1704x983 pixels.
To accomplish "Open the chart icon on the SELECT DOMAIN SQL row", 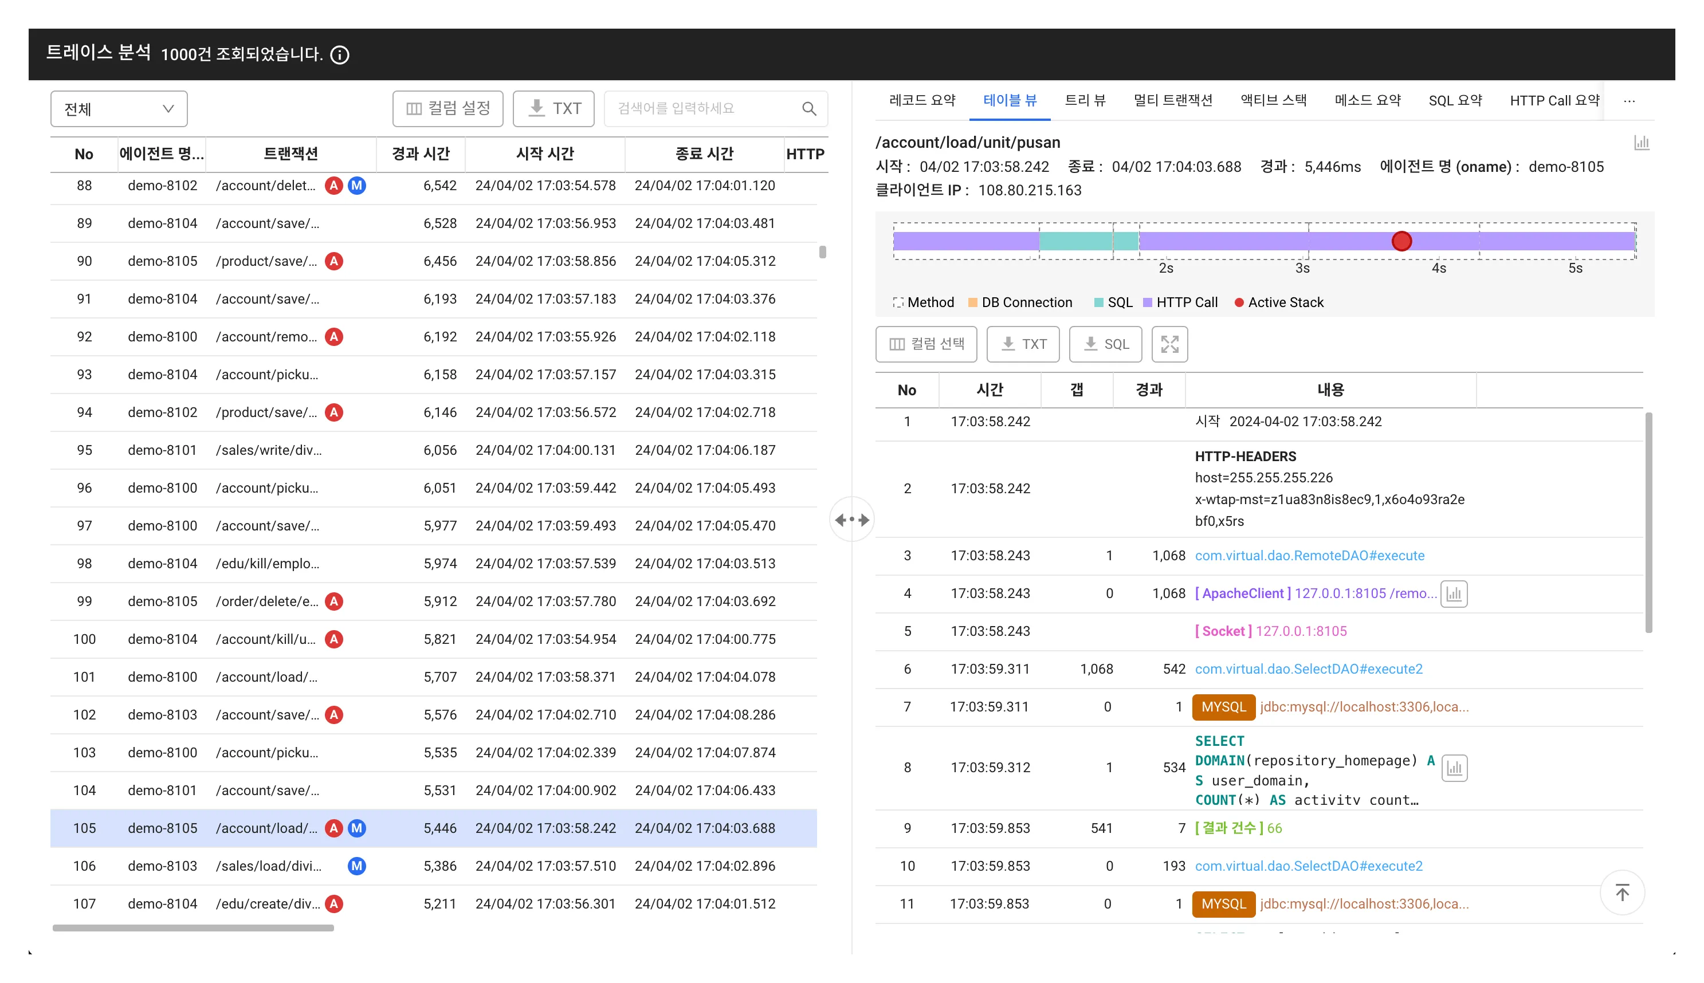I will (1454, 768).
